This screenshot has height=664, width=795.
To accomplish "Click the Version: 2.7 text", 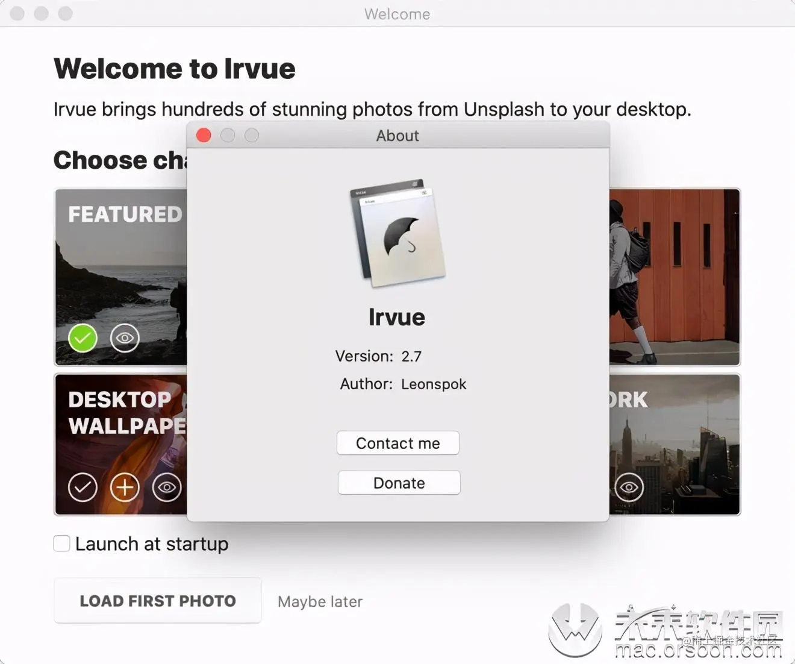I will tap(378, 356).
